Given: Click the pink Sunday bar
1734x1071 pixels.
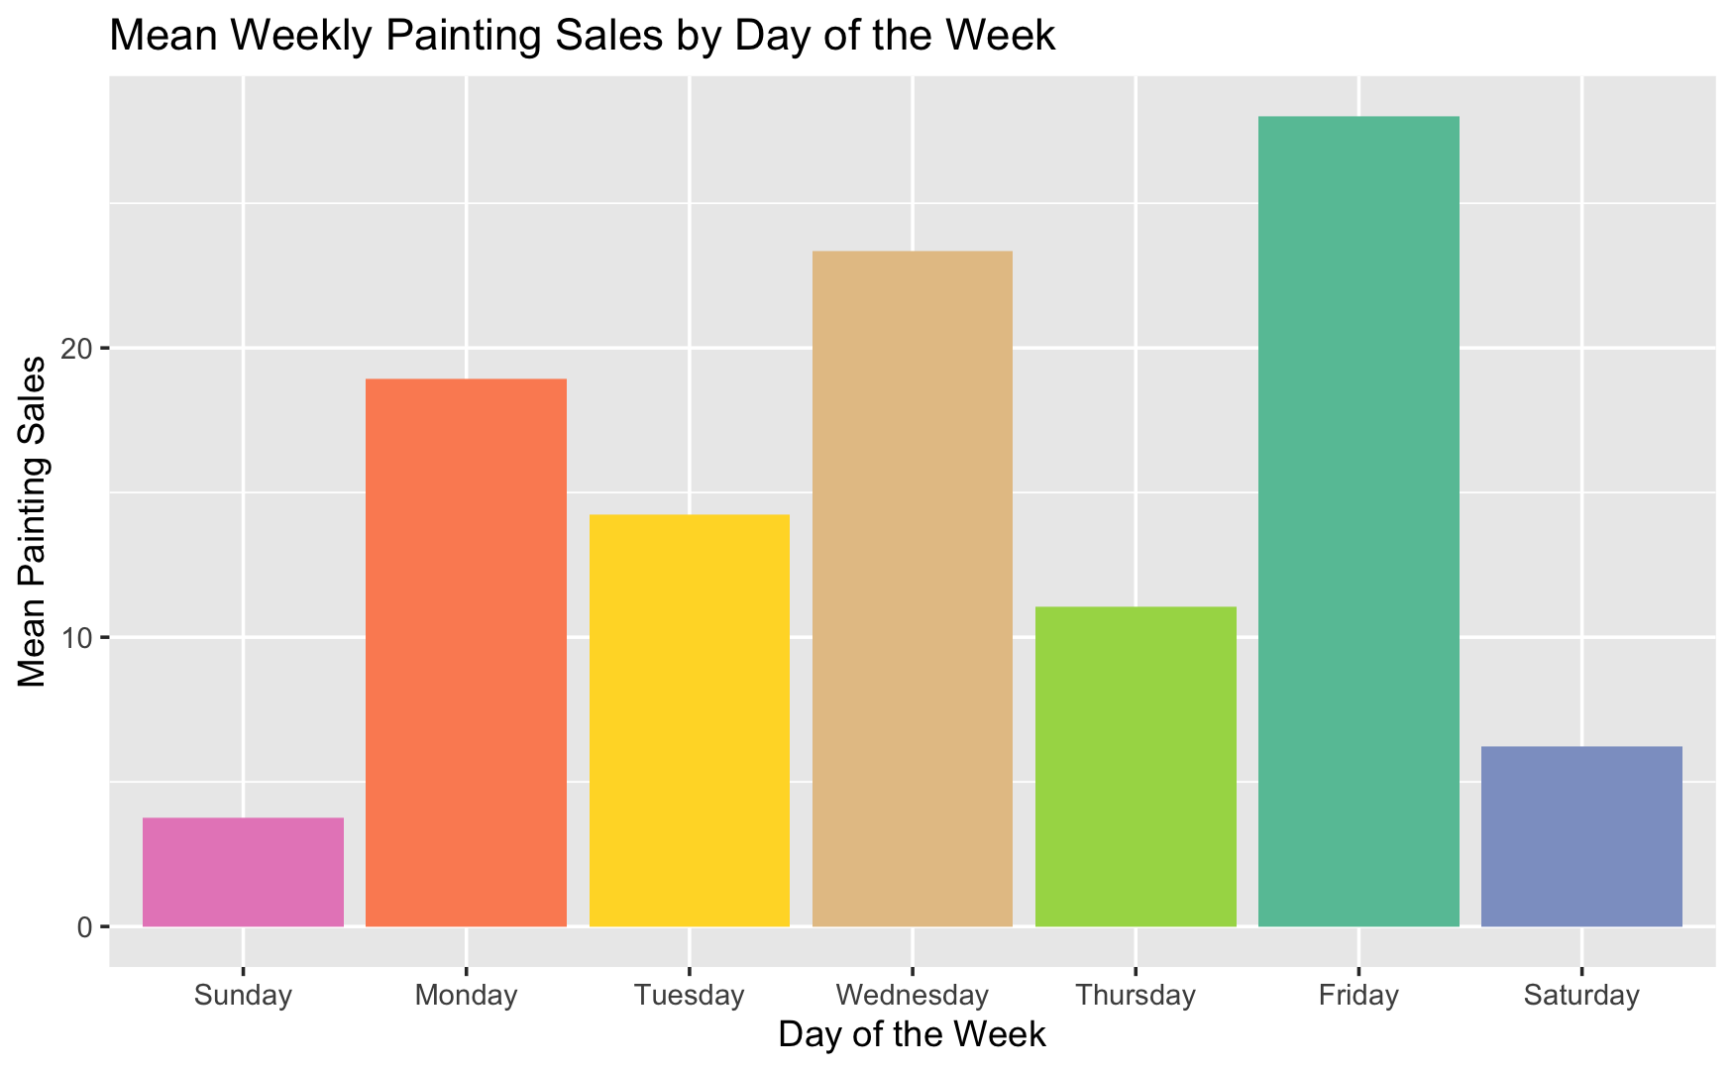Looking at the screenshot, I should pos(243,872).
